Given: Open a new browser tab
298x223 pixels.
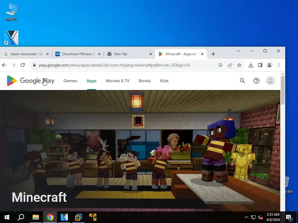Looking at the screenshot, I should [x=213, y=54].
